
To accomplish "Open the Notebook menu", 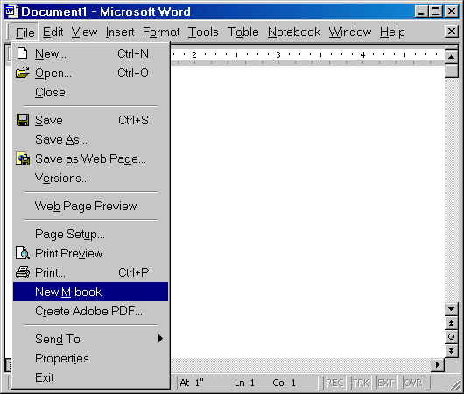I will [294, 32].
